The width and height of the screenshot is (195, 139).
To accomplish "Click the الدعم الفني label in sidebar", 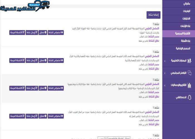I will pos(181,97).
